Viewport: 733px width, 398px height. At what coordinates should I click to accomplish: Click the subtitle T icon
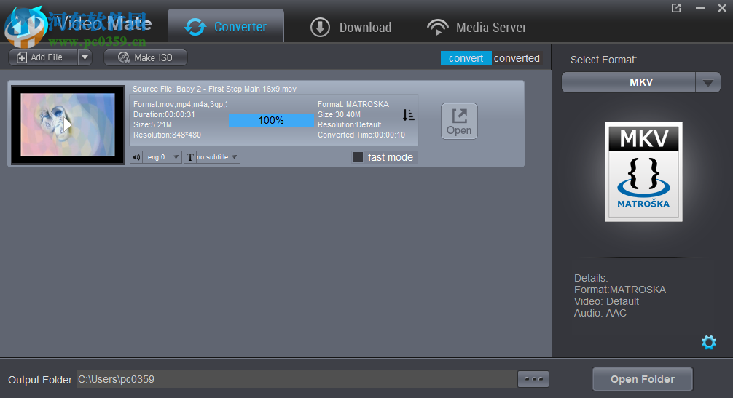coord(189,157)
